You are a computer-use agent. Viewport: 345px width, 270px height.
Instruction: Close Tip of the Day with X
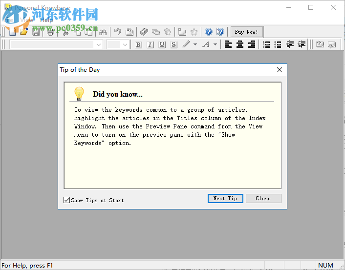click(280, 70)
